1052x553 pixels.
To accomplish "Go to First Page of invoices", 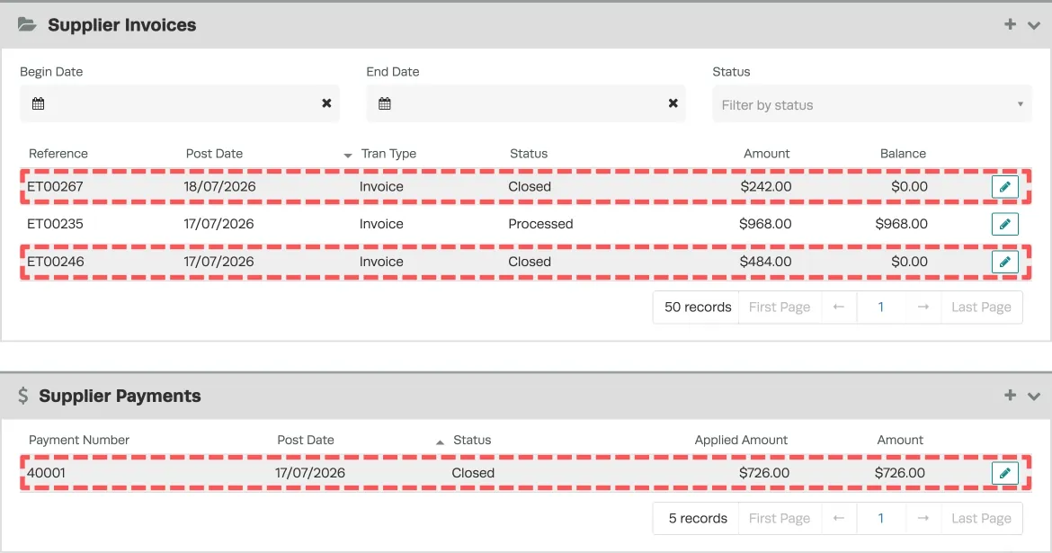I will click(780, 308).
